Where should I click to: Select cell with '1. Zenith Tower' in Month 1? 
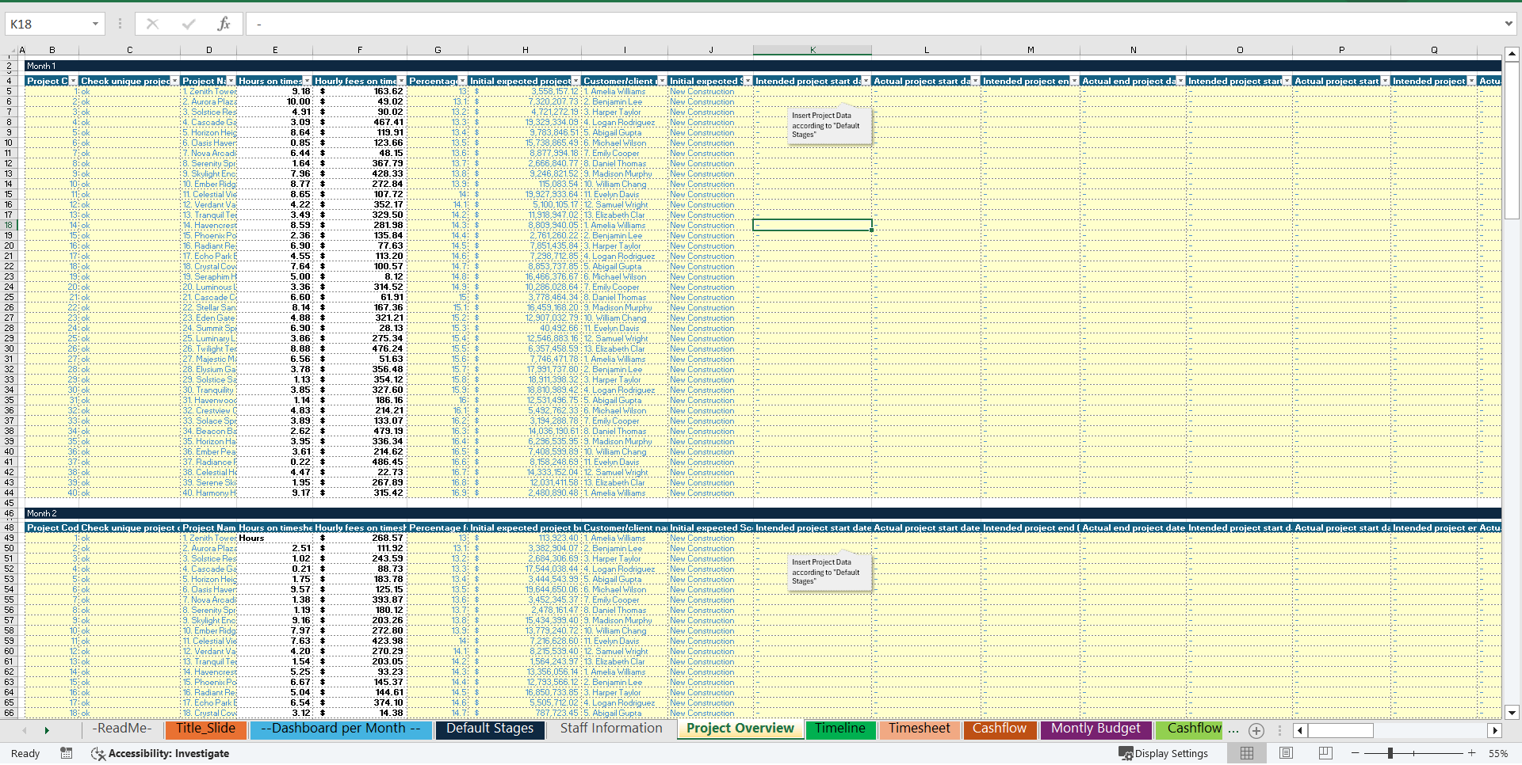(x=209, y=91)
